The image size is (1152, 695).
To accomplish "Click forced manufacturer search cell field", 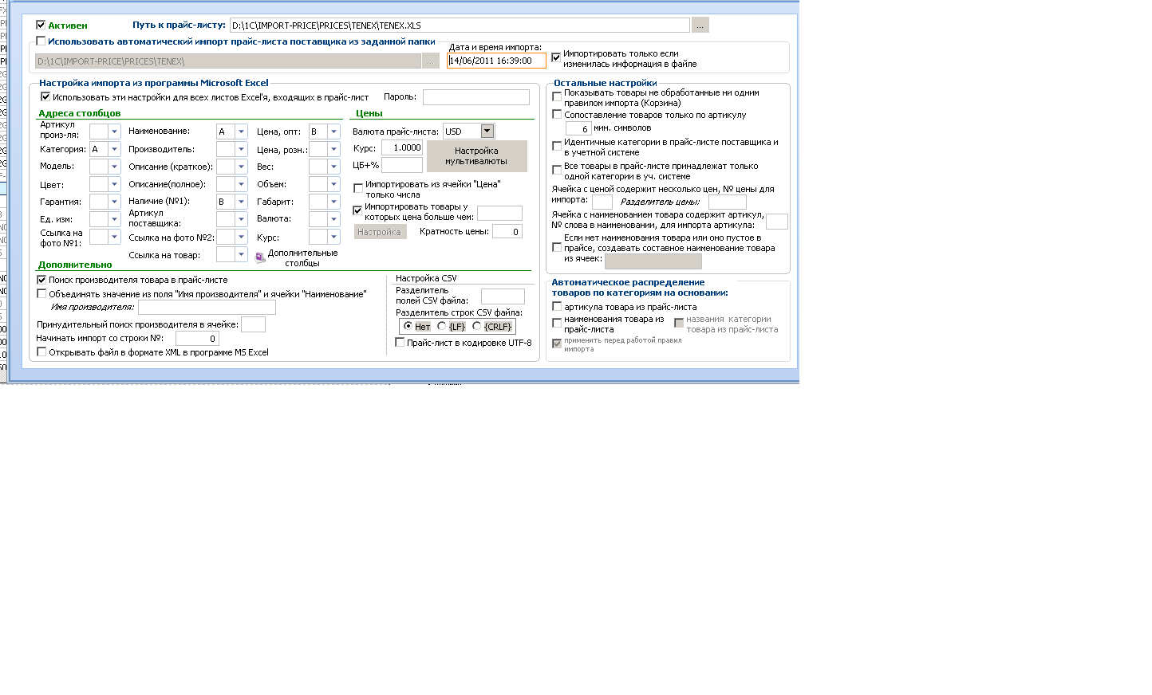I will click(253, 324).
